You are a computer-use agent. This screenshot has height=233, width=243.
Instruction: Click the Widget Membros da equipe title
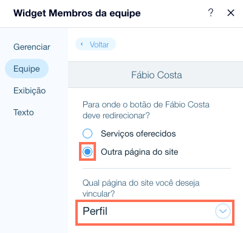pyautogui.click(x=77, y=13)
